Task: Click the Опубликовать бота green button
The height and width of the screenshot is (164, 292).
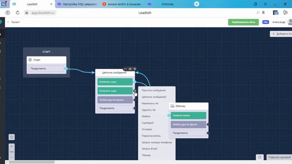Action: [x=243, y=22]
